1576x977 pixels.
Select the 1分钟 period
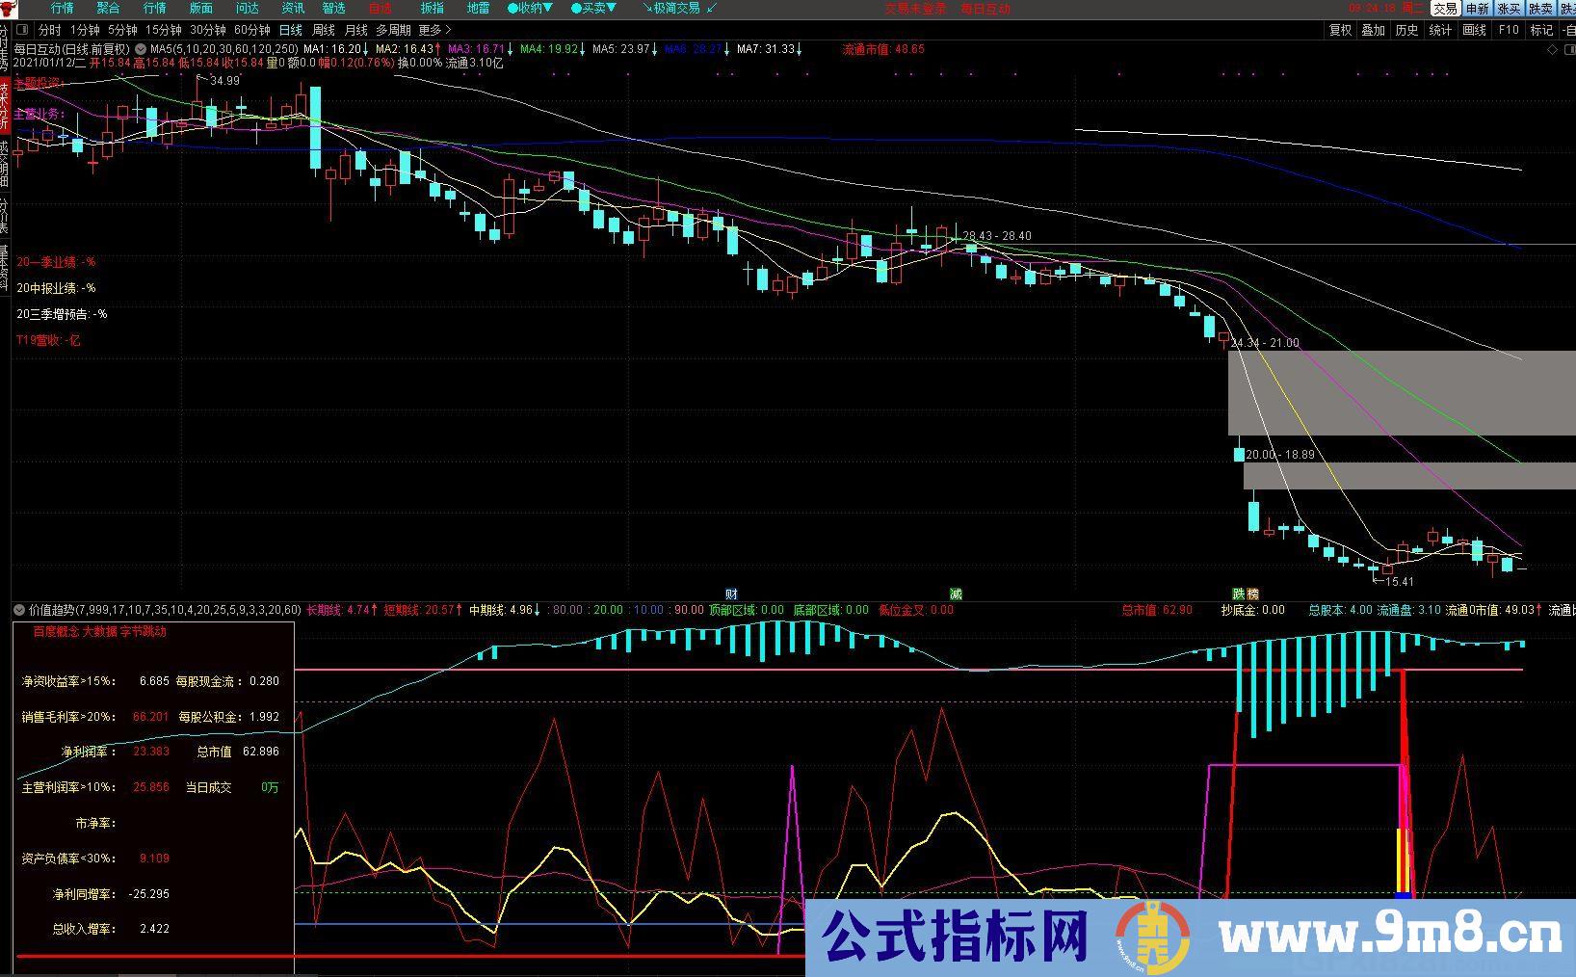85,30
